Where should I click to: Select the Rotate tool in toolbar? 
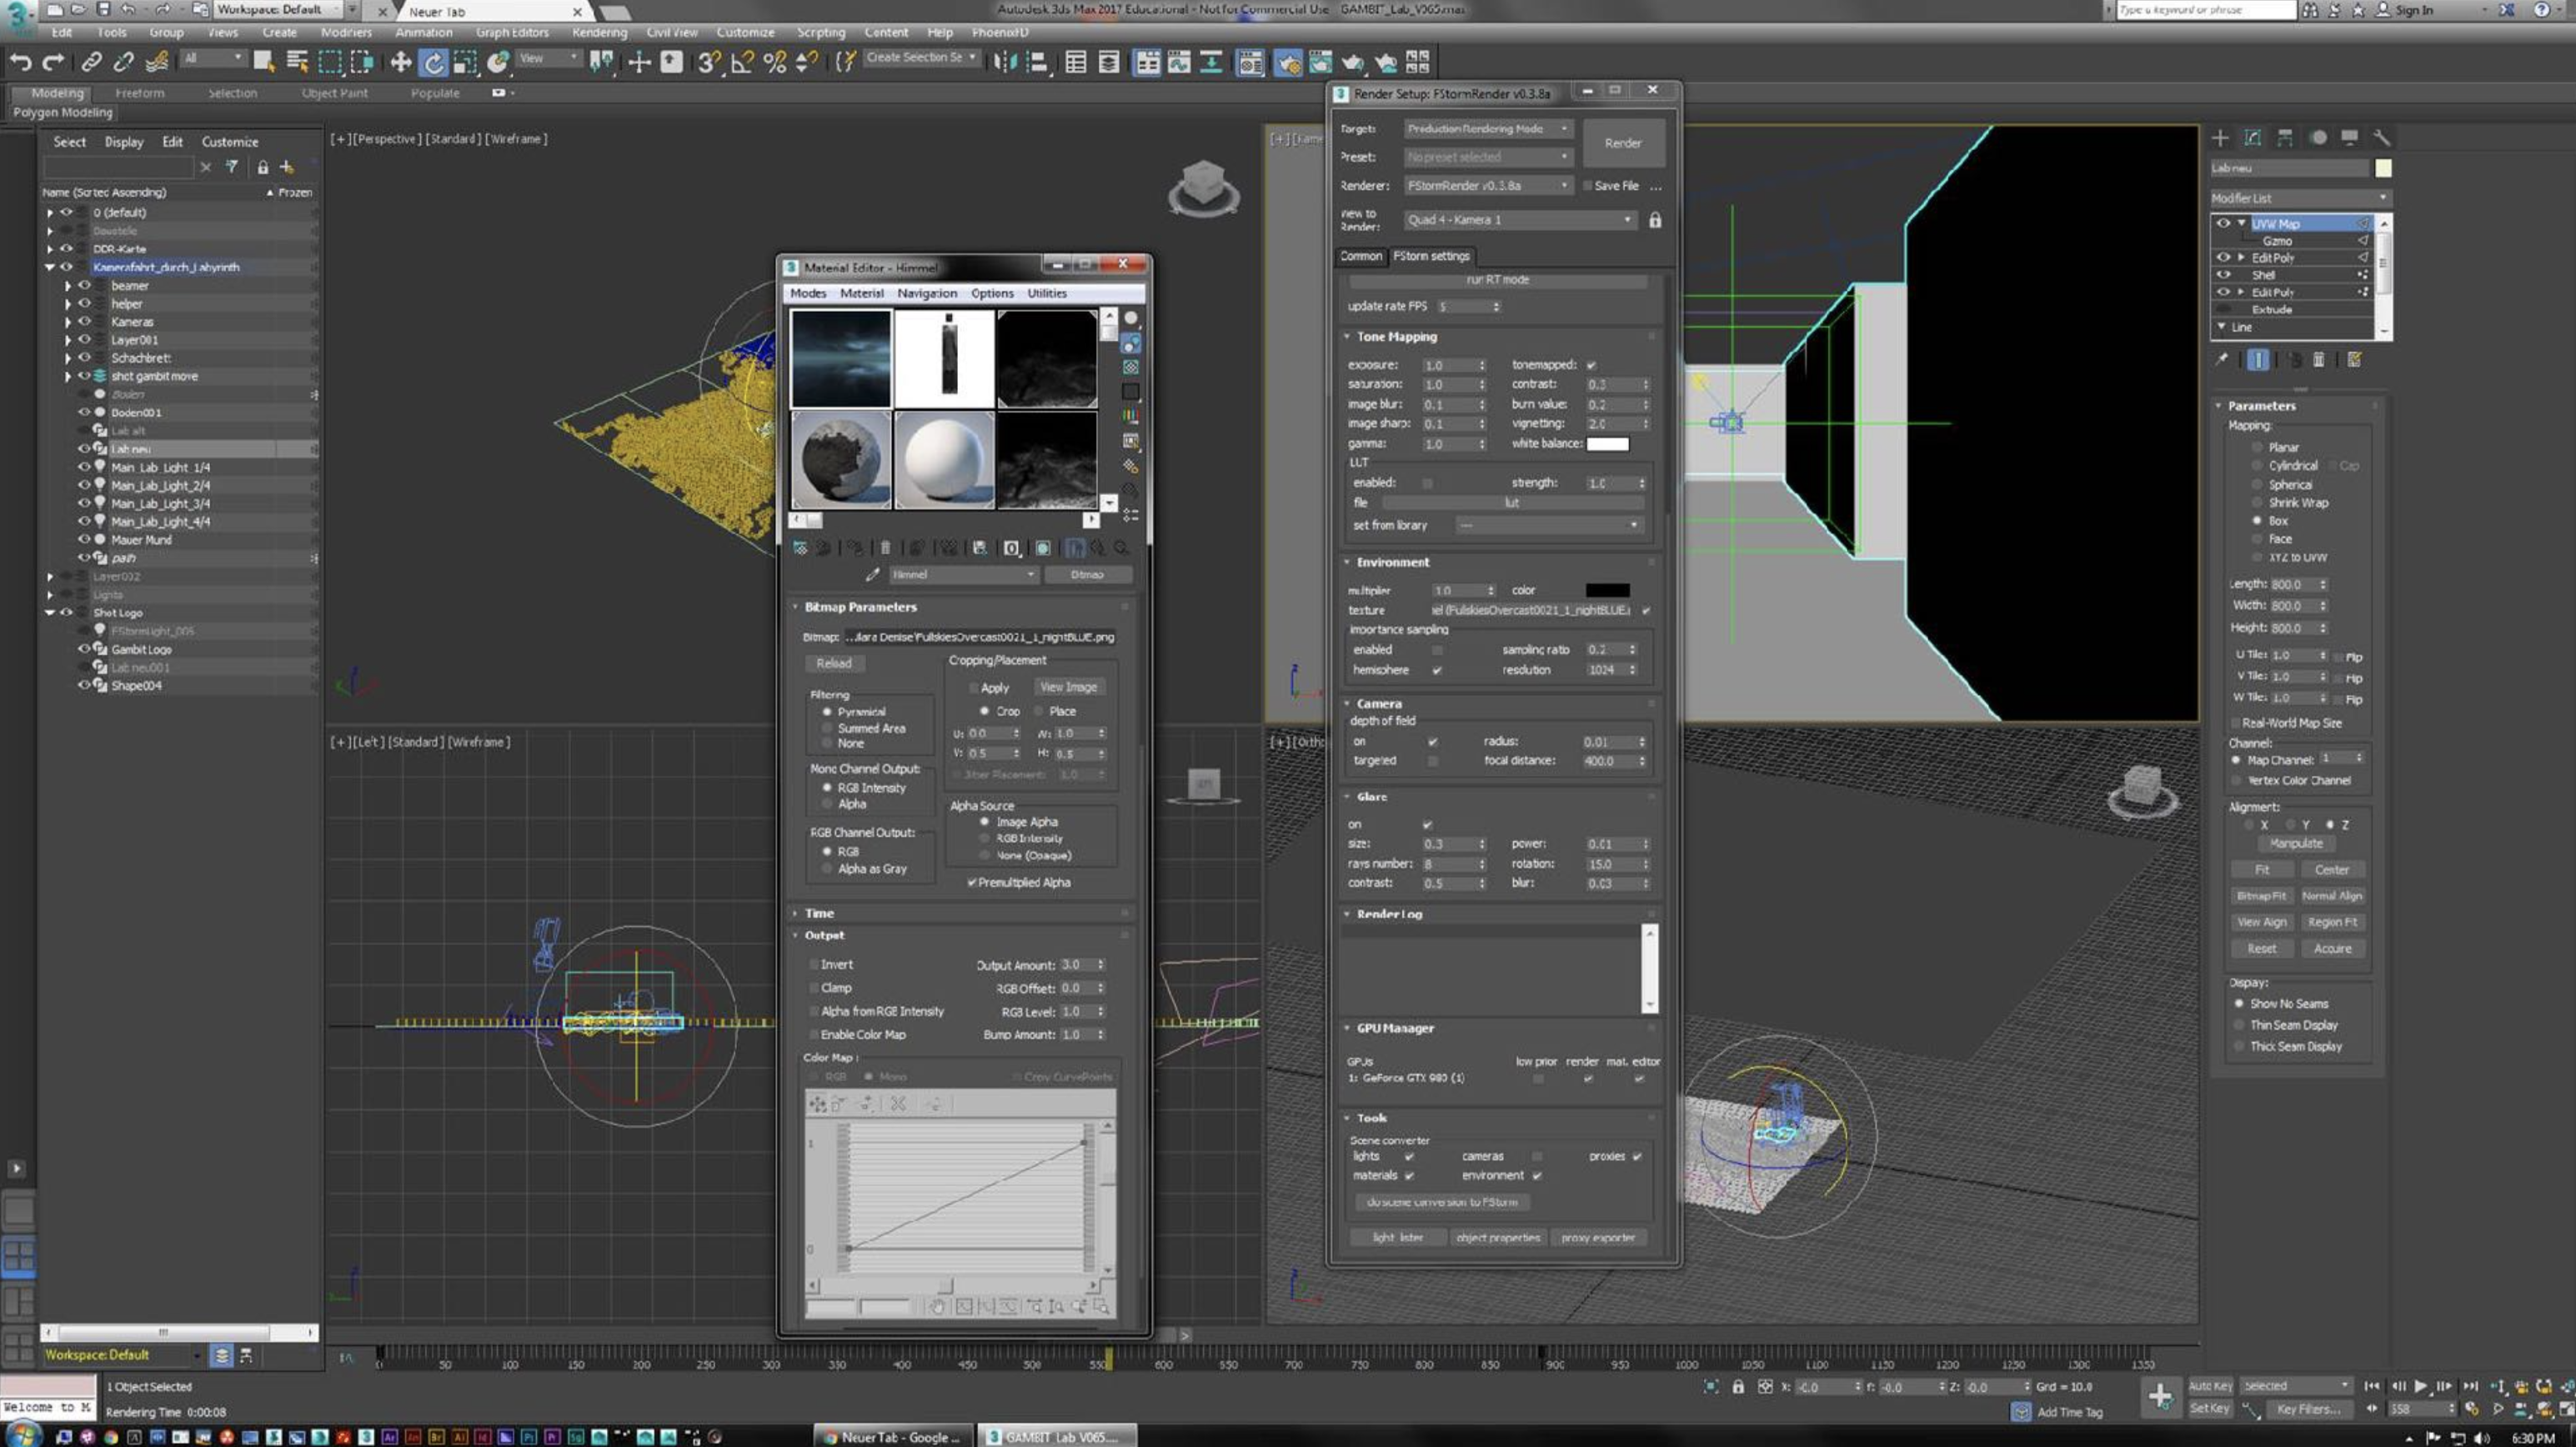(x=433, y=63)
